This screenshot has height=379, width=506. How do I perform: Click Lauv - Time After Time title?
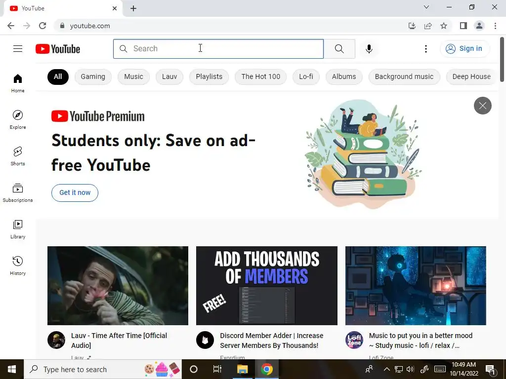pyautogui.click(x=119, y=341)
